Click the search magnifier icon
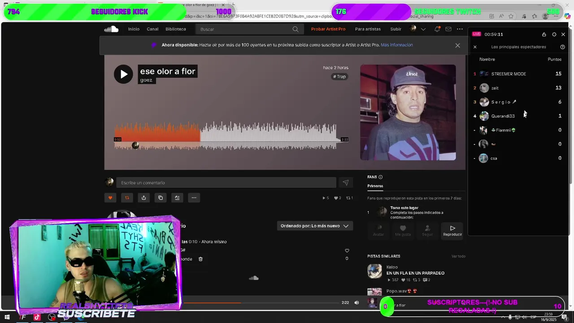Image resolution: width=574 pixels, height=323 pixels. click(x=296, y=29)
